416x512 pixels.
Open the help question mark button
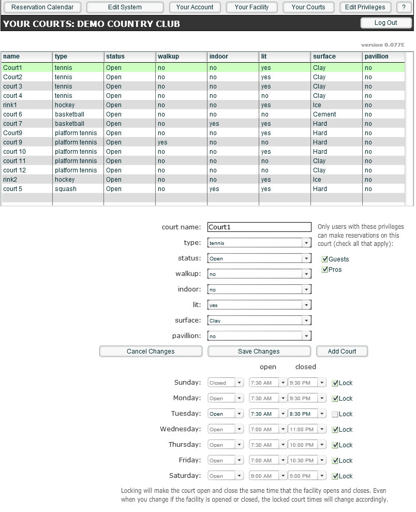(404, 7)
